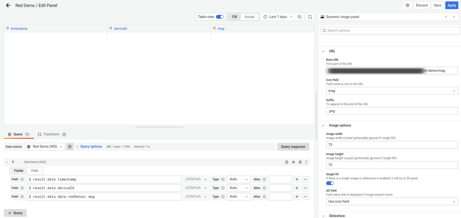This screenshot has height=218, width=461.
Task: Open the Query inspector
Action: [293, 147]
